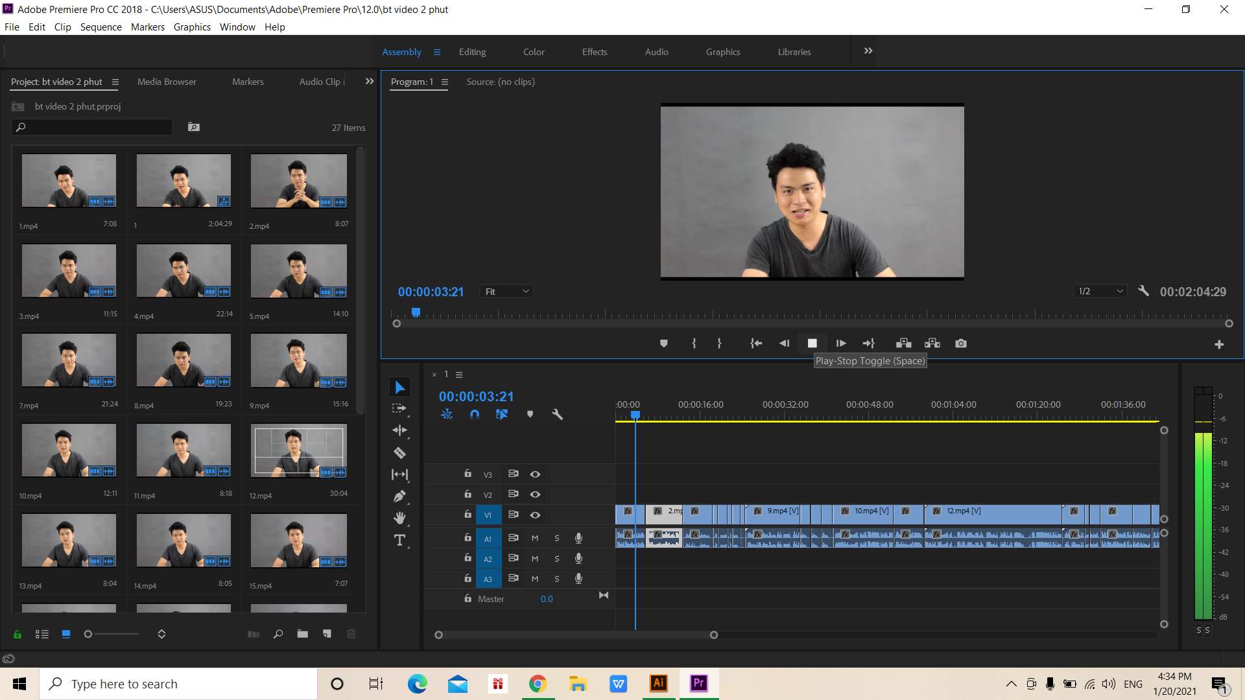Screen dimensions: 1245x700
Task: Open Project panel menu
Action: [x=115, y=82]
